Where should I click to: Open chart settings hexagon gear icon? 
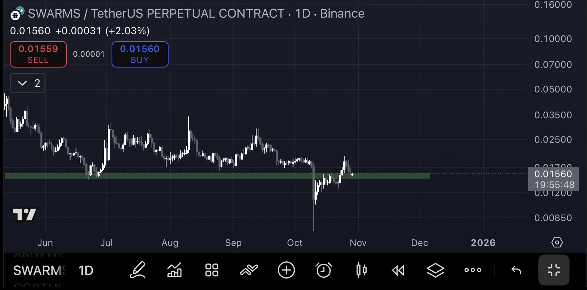click(x=557, y=242)
